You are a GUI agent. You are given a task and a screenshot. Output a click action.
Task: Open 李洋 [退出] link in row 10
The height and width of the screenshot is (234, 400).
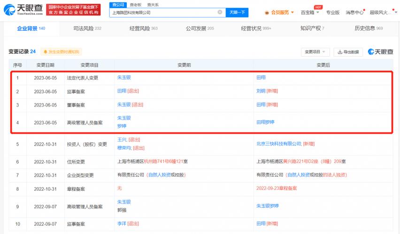tap(128, 224)
